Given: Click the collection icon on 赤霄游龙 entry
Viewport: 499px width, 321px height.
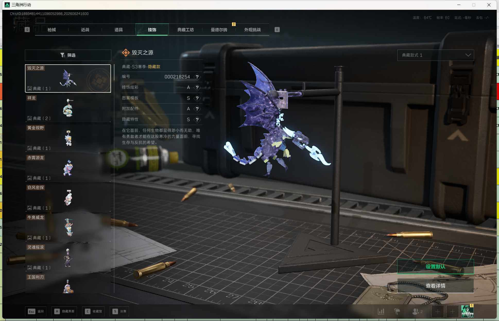Looking at the screenshot, I should point(30,178).
